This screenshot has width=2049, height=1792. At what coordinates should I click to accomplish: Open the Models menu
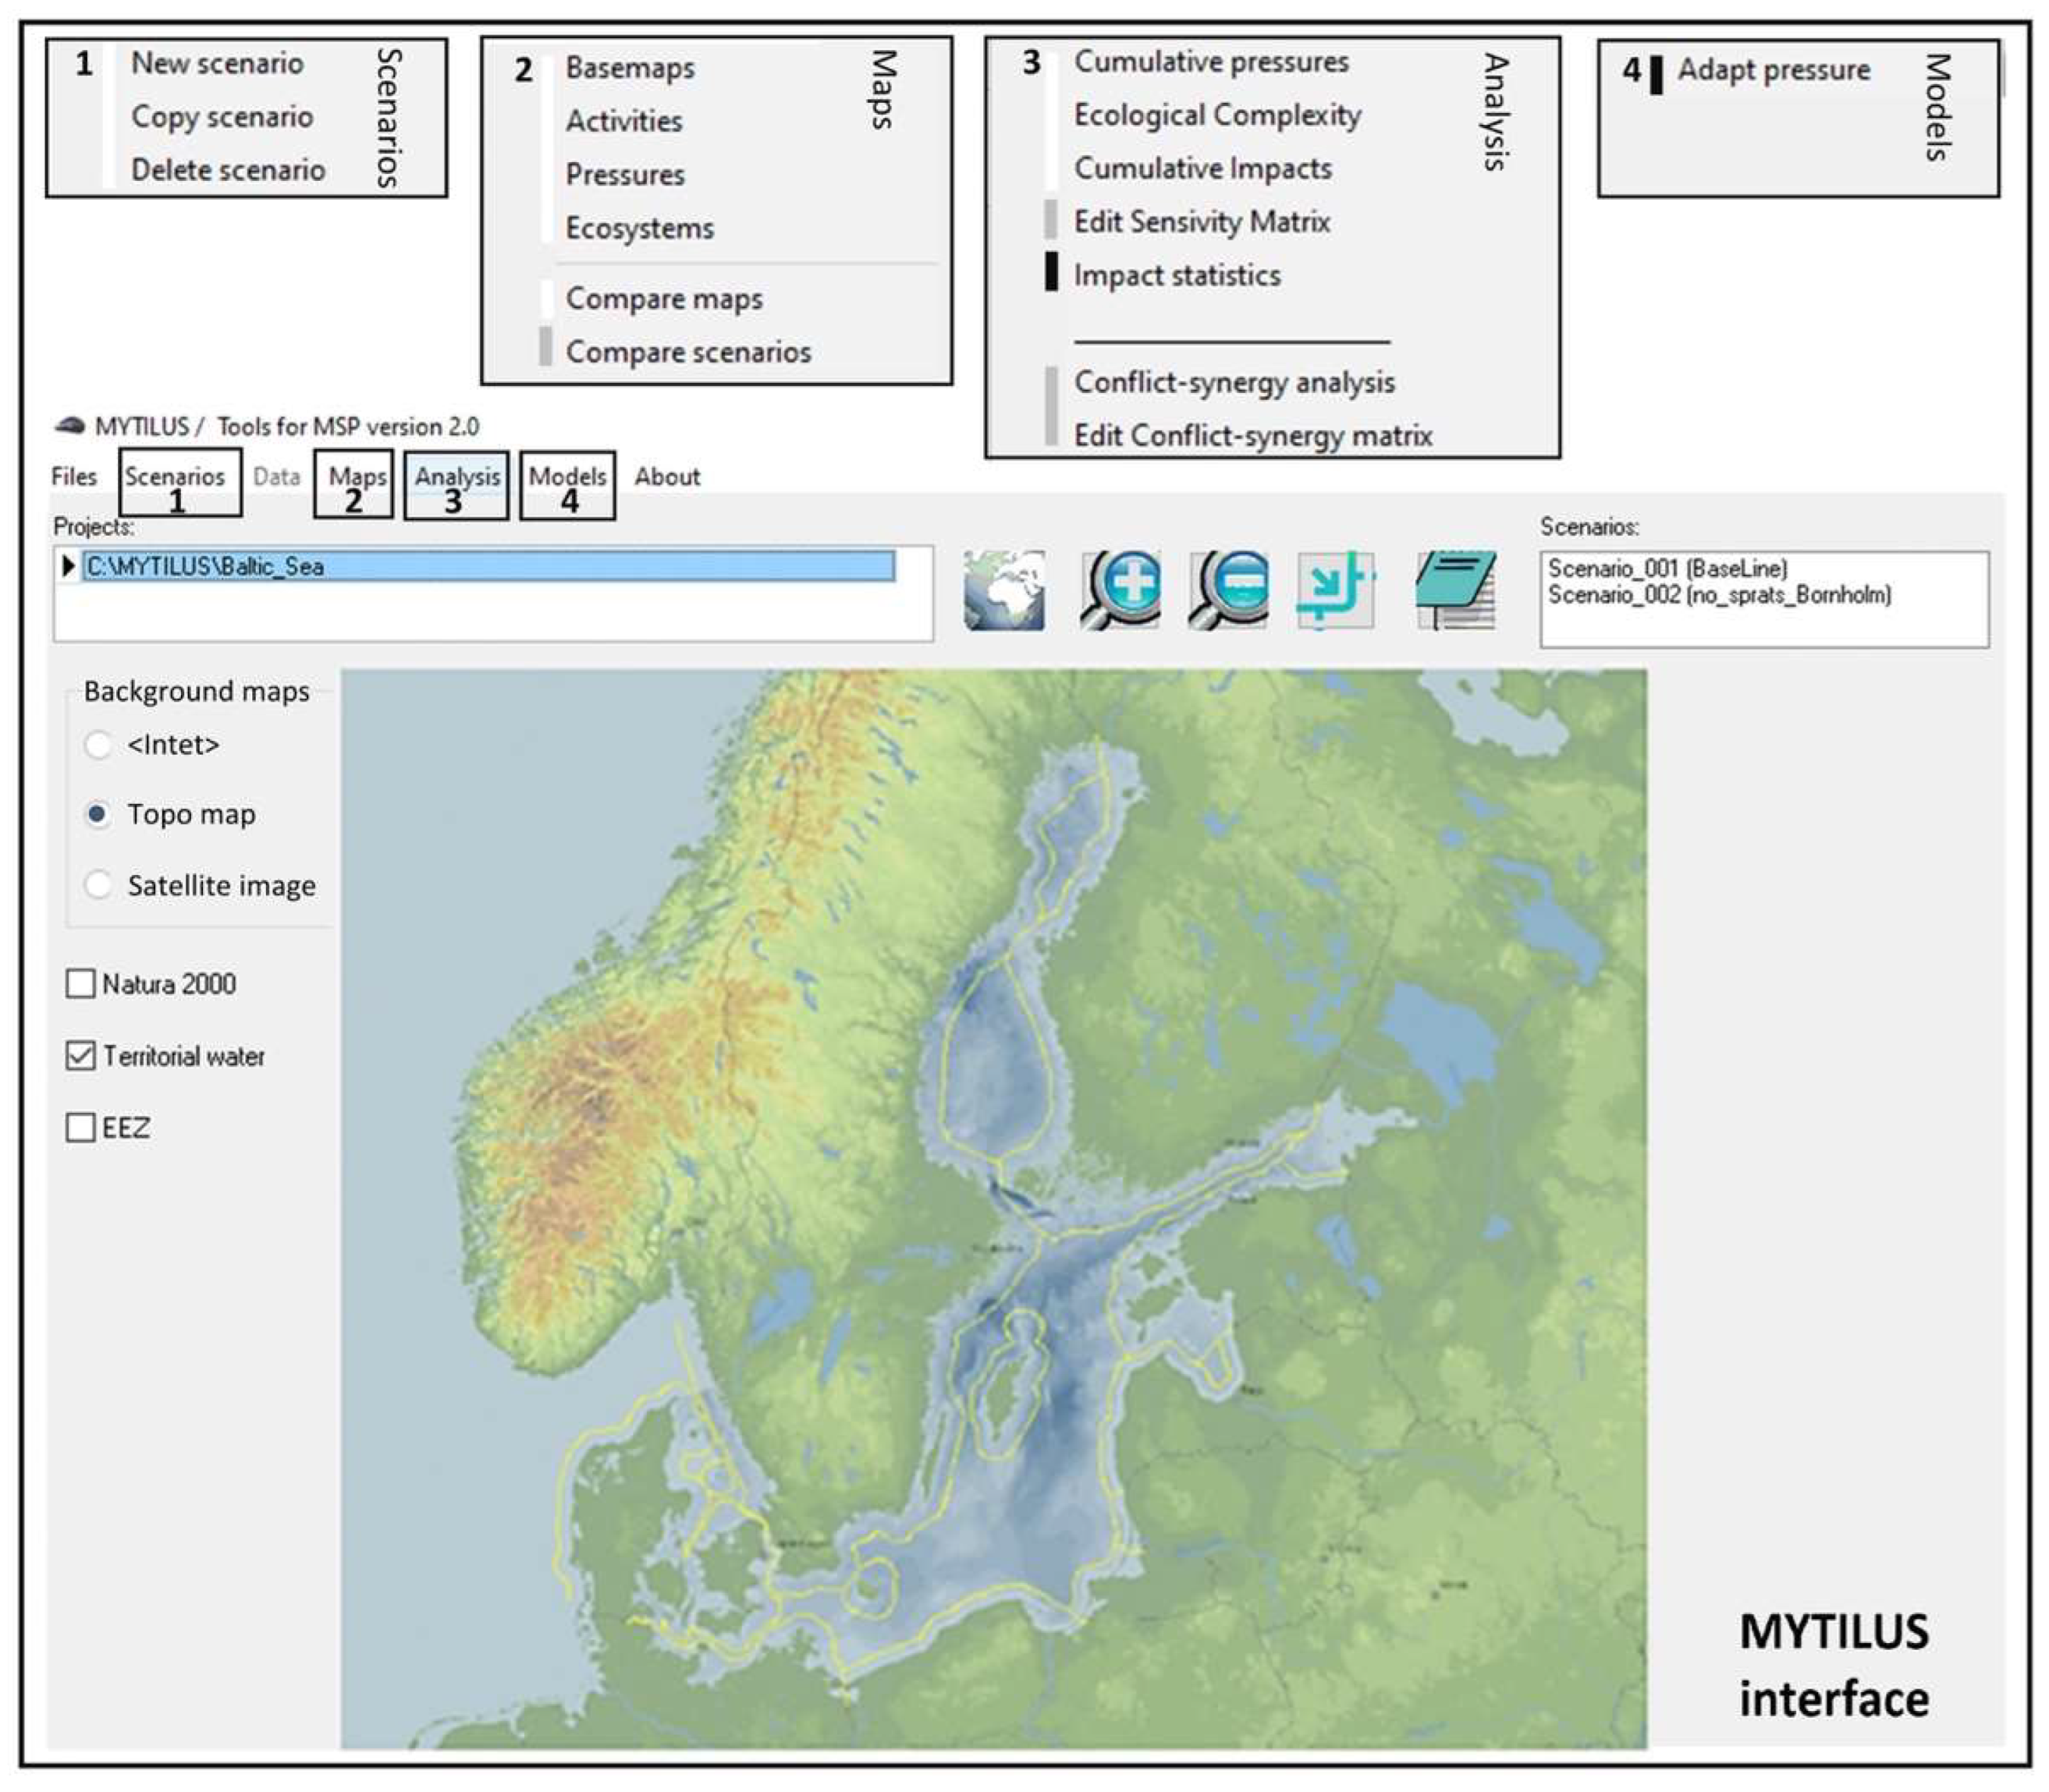(x=567, y=477)
